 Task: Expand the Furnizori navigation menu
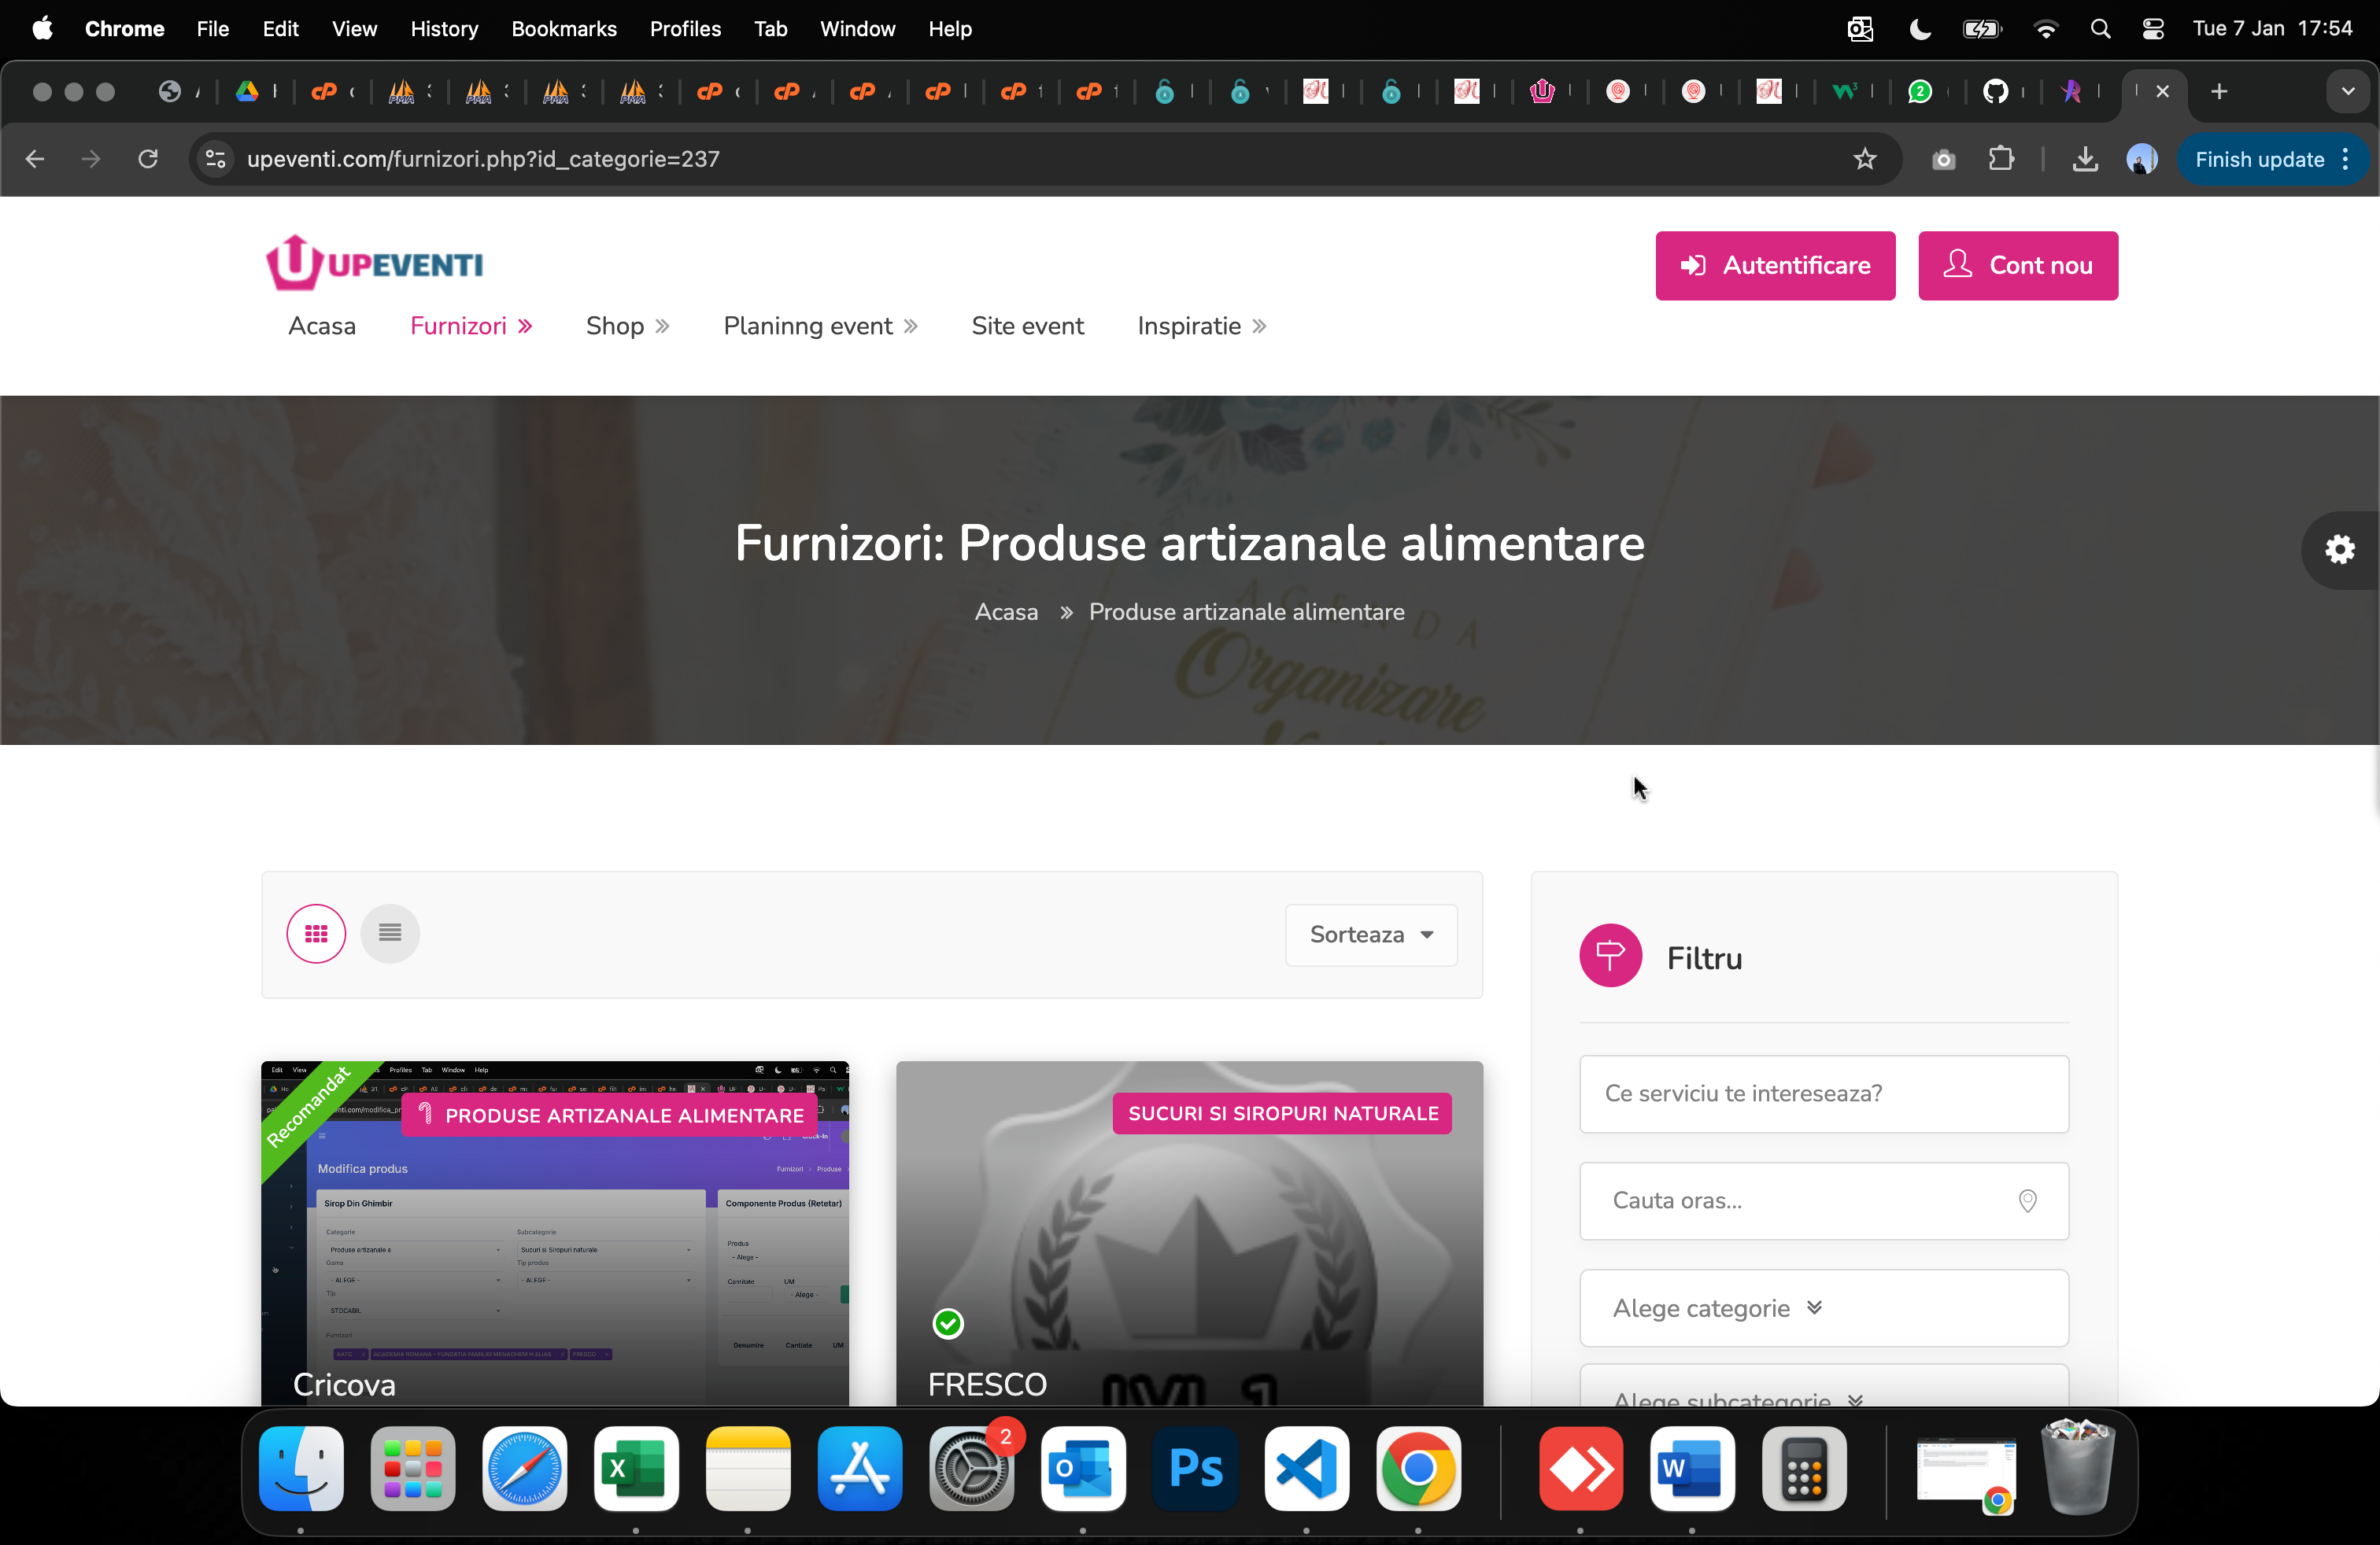(470, 326)
